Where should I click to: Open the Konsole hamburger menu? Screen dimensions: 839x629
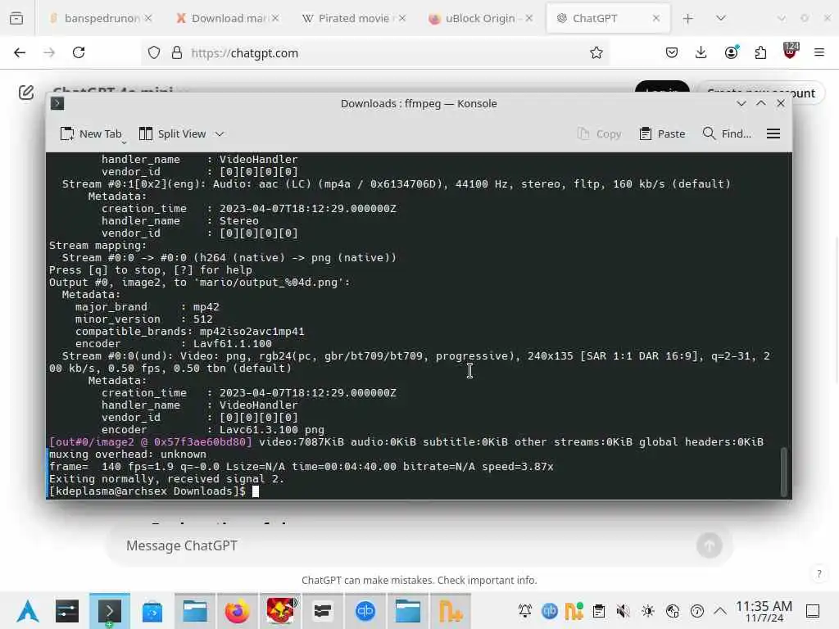(x=773, y=133)
